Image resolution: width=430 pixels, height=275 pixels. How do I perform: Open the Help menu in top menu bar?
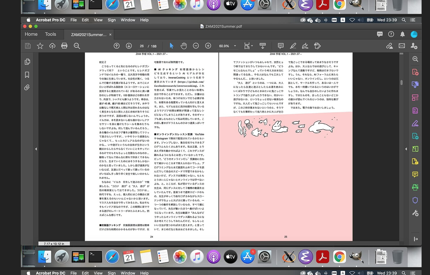(x=144, y=20)
